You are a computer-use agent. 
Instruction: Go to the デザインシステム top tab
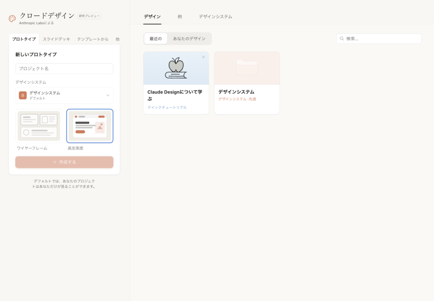click(215, 17)
